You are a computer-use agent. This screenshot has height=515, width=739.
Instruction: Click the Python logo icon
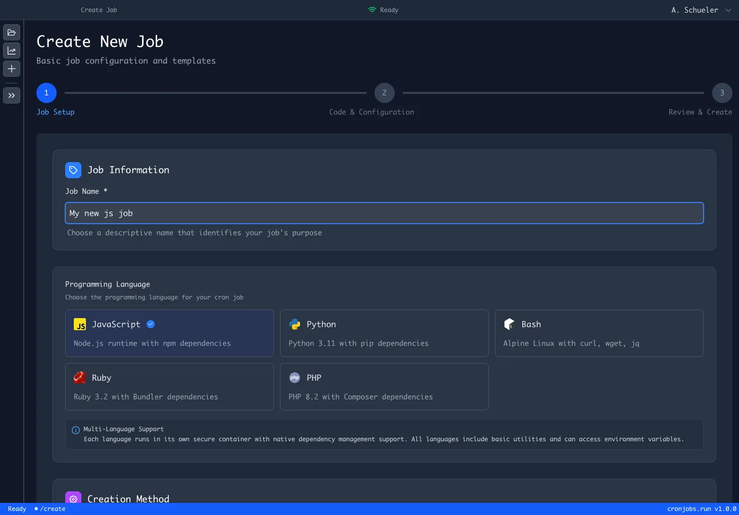(295, 325)
